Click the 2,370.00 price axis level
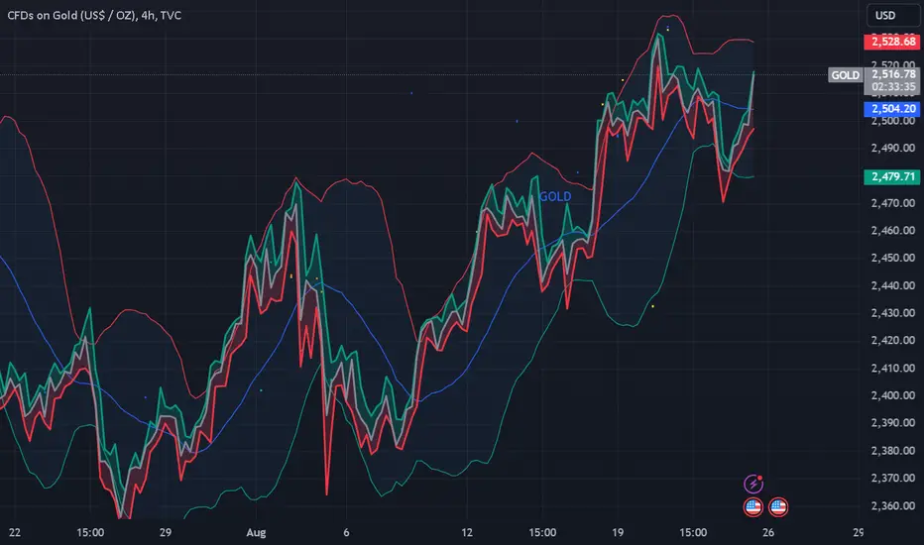The height and width of the screenshot is (545, 924). [893, 478]
